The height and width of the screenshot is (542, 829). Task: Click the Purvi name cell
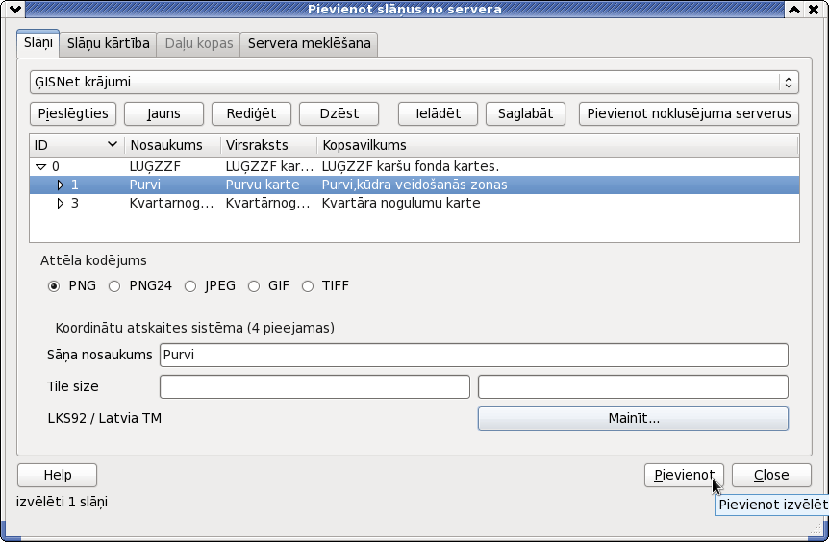pyautogui.click(x=145, y=185)
